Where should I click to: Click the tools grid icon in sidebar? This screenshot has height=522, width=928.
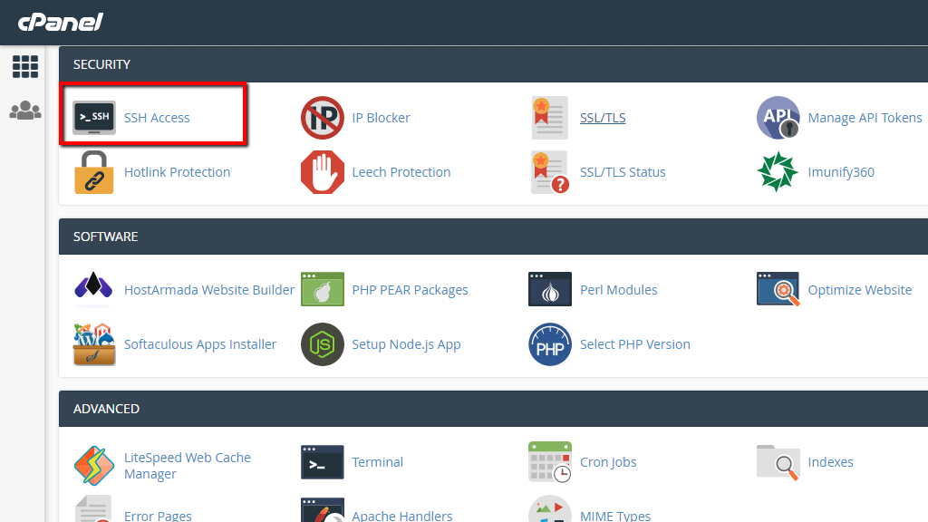(x=25, y=66)
